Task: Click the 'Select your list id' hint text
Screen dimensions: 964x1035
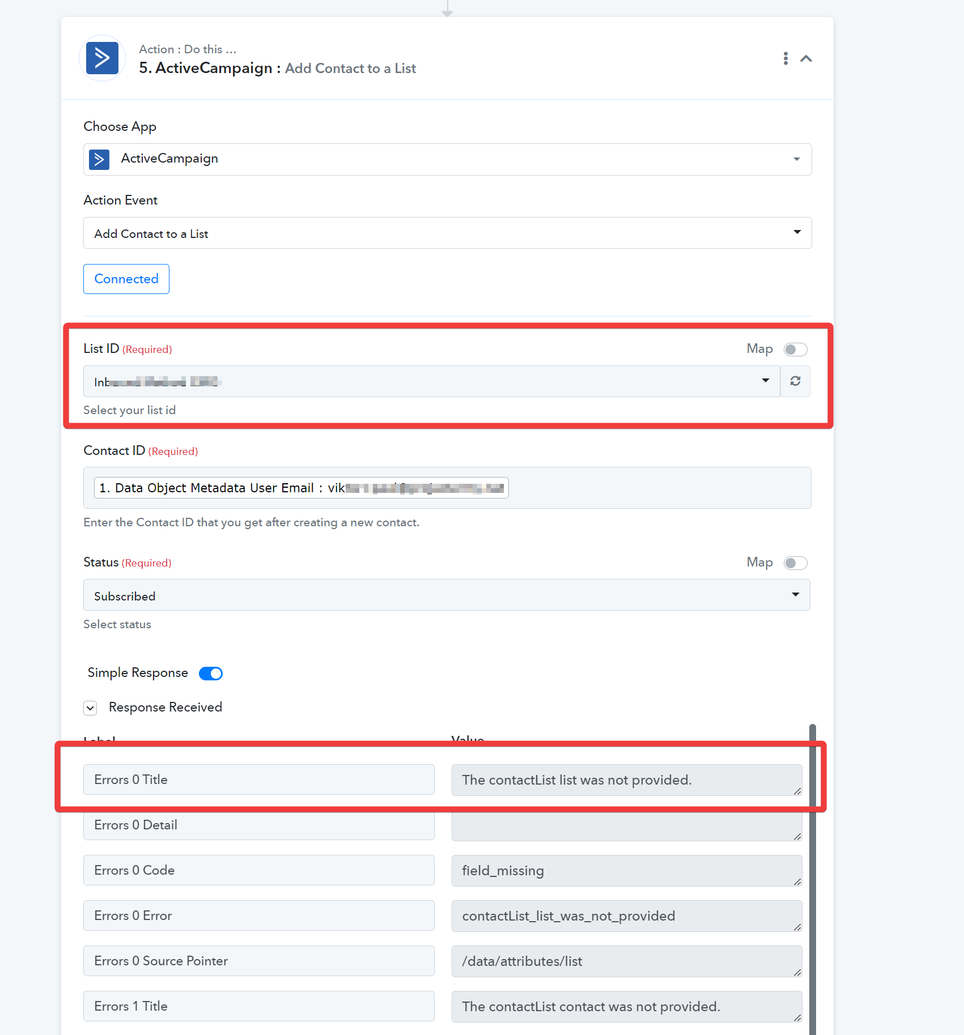Action: point(130,410)
